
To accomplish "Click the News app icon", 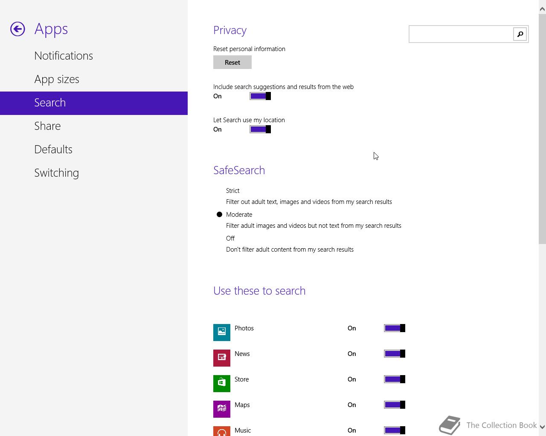I will pyautogui.click(x=222, y=358).
